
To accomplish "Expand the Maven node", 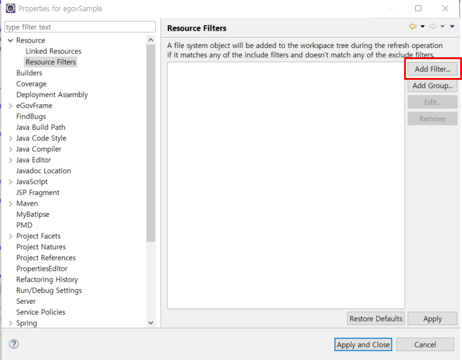I will [x=11, y=203].
